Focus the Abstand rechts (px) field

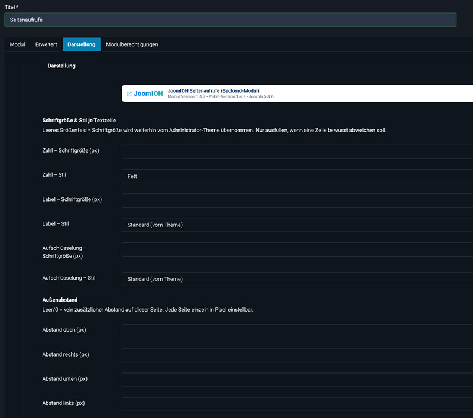click(x=297, y=355)
